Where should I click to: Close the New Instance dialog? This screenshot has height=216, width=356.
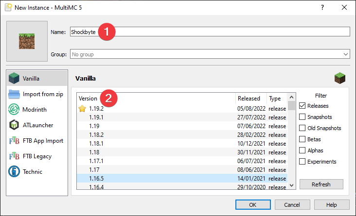(344, 7)
